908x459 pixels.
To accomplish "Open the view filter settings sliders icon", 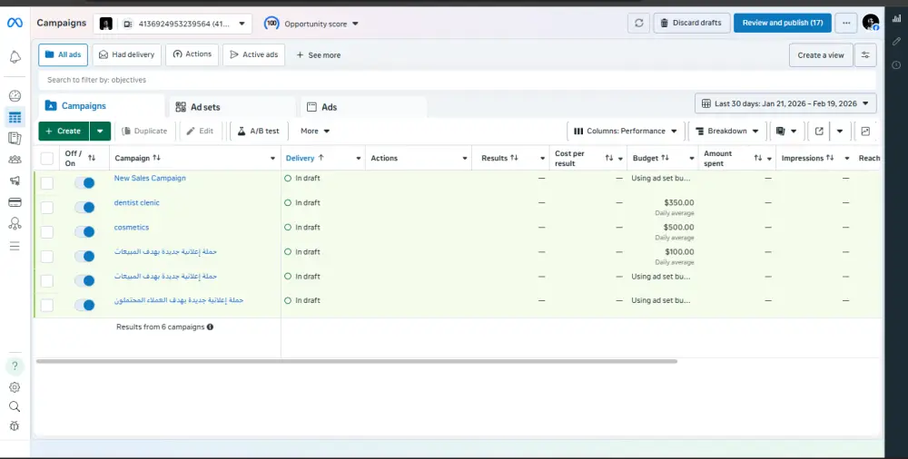I will click(x=865, y=55).
